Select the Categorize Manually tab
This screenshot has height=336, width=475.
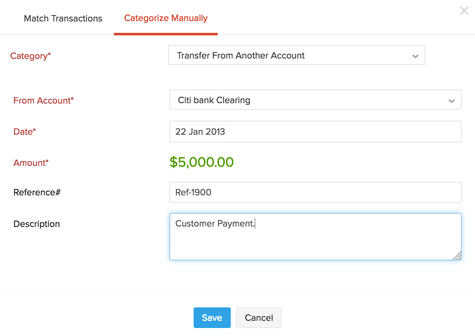point(165,18)
